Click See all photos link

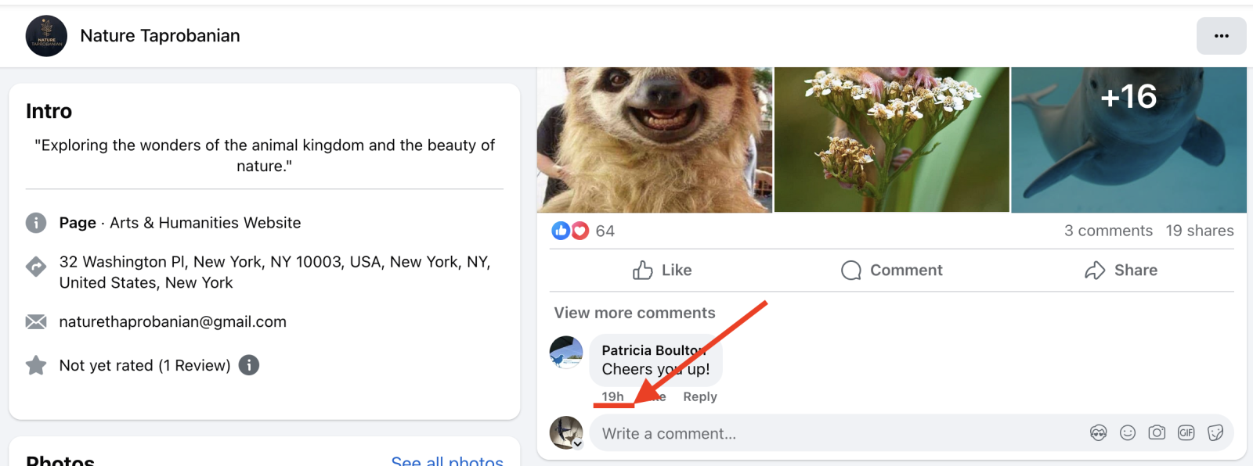(x=447, y=461)
